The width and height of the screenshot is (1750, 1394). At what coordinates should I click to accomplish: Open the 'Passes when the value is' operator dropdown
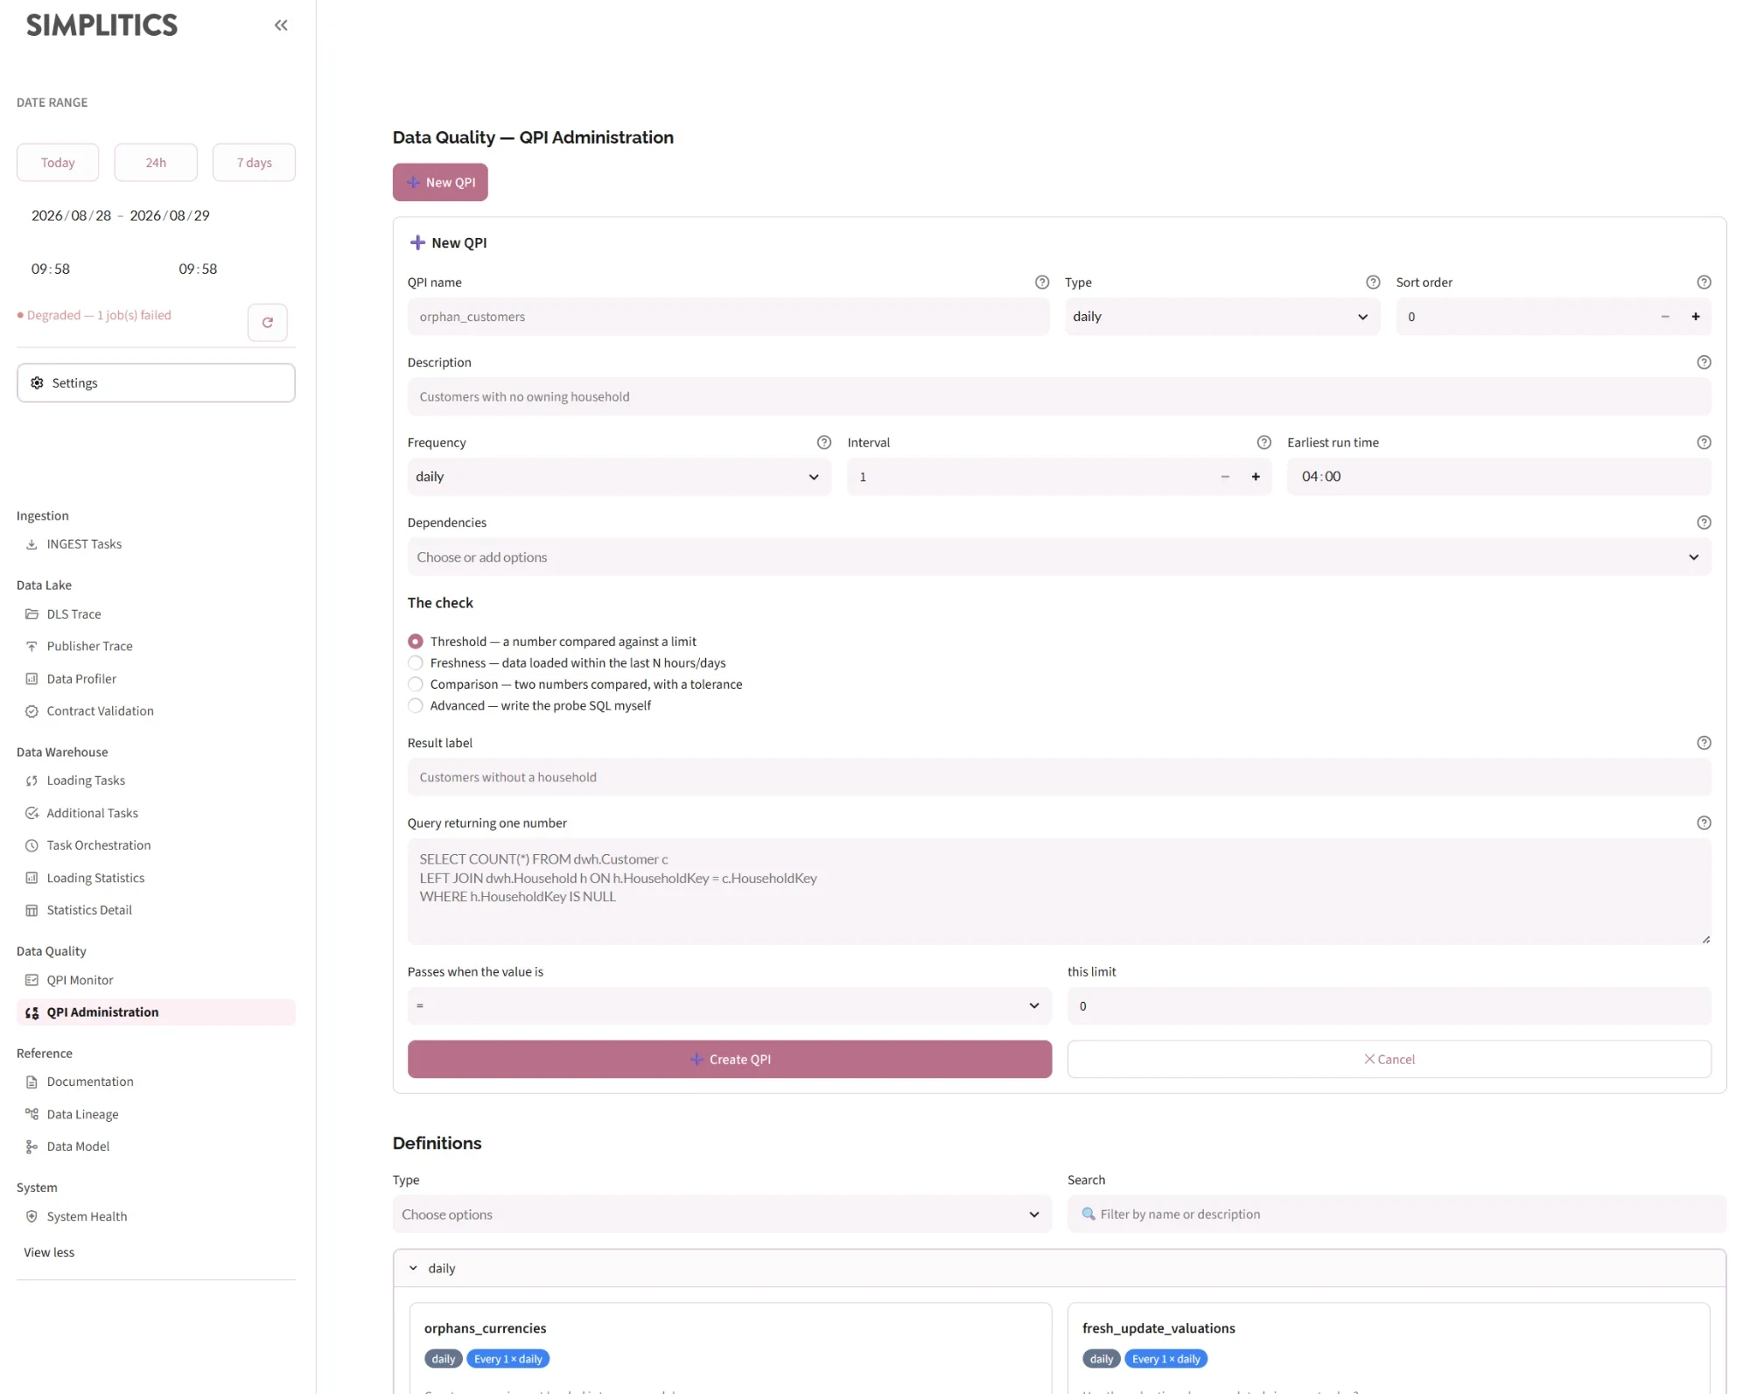click(x=729, y=1006)
